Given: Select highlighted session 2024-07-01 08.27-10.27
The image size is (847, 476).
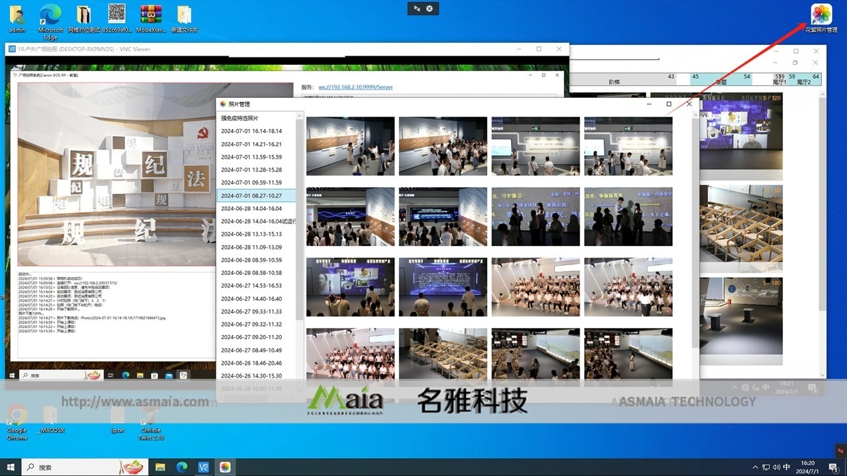Looking at the screenshot, I should pyautogui.click(x=256, y=196).
